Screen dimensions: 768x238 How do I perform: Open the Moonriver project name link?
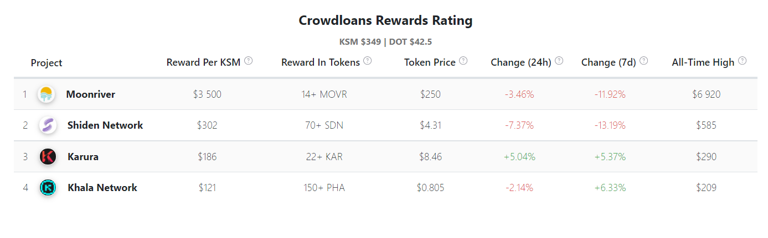point(91,94)
